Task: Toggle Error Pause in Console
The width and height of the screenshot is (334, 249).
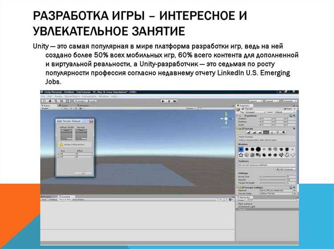Action: [x=78, y=200]
